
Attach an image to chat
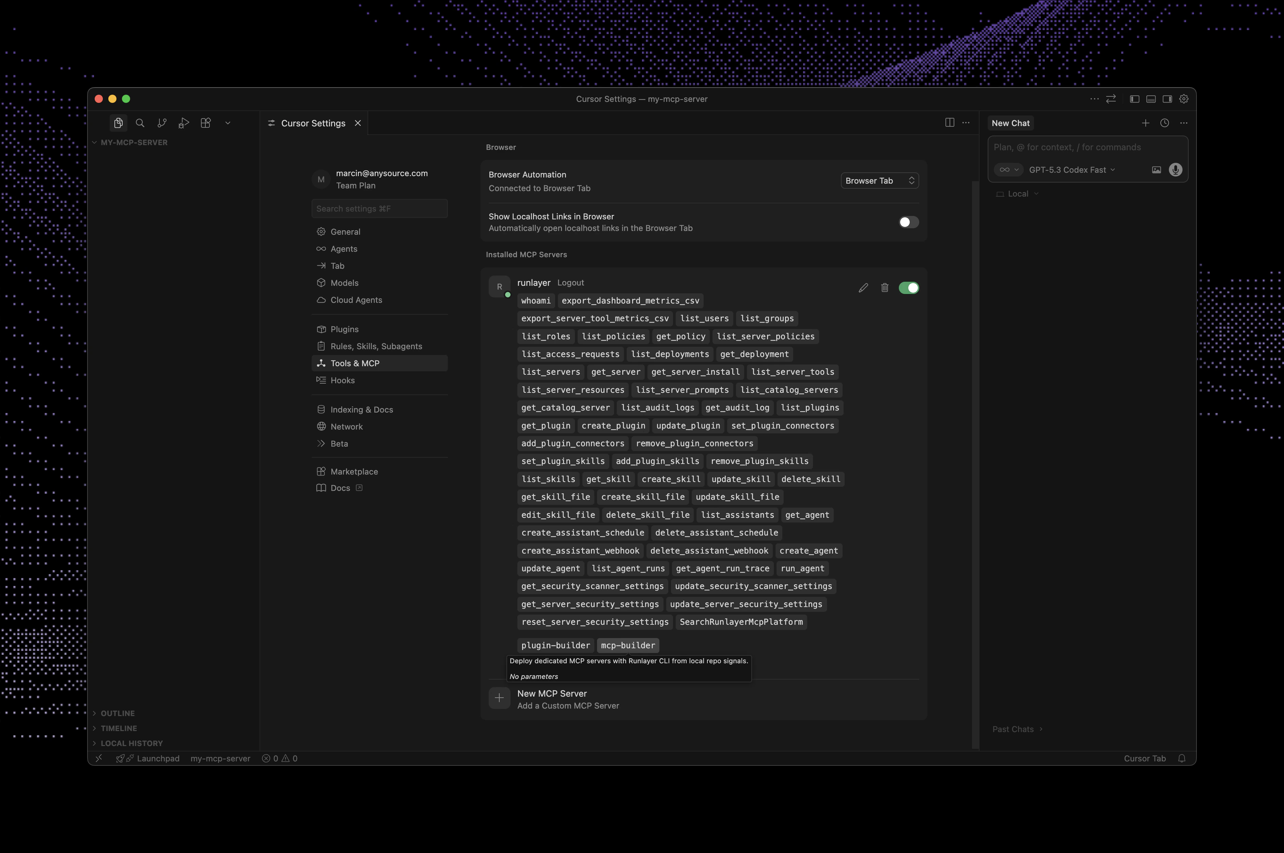(1156, 170)
